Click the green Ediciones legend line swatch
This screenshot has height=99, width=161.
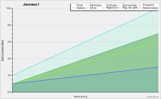(x=87, y=5)
